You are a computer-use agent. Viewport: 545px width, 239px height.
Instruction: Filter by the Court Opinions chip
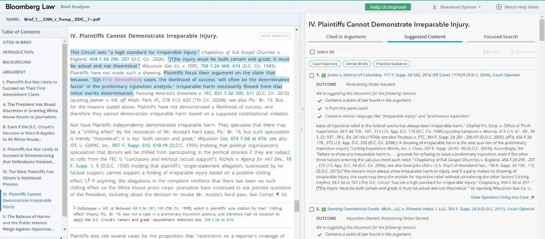pos(325,64)
